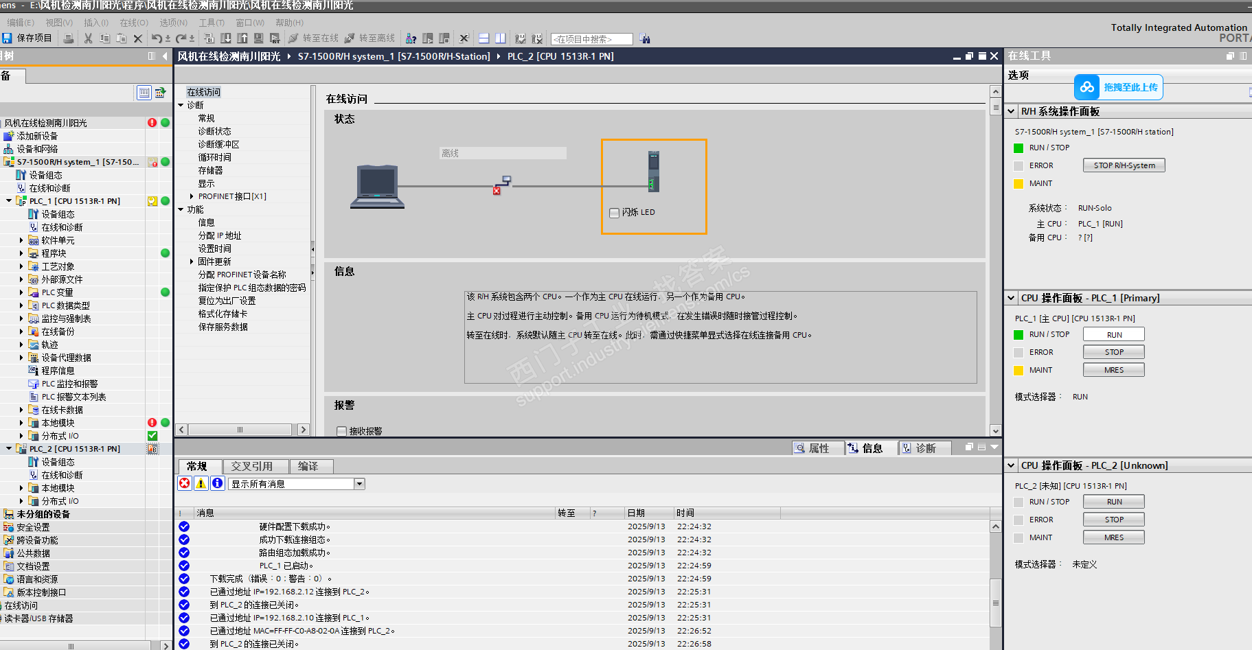Click the 保存项目 save icon

[8, 38]
